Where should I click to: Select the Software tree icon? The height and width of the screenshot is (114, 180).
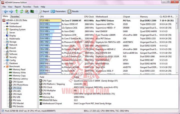tap(7, 54)
